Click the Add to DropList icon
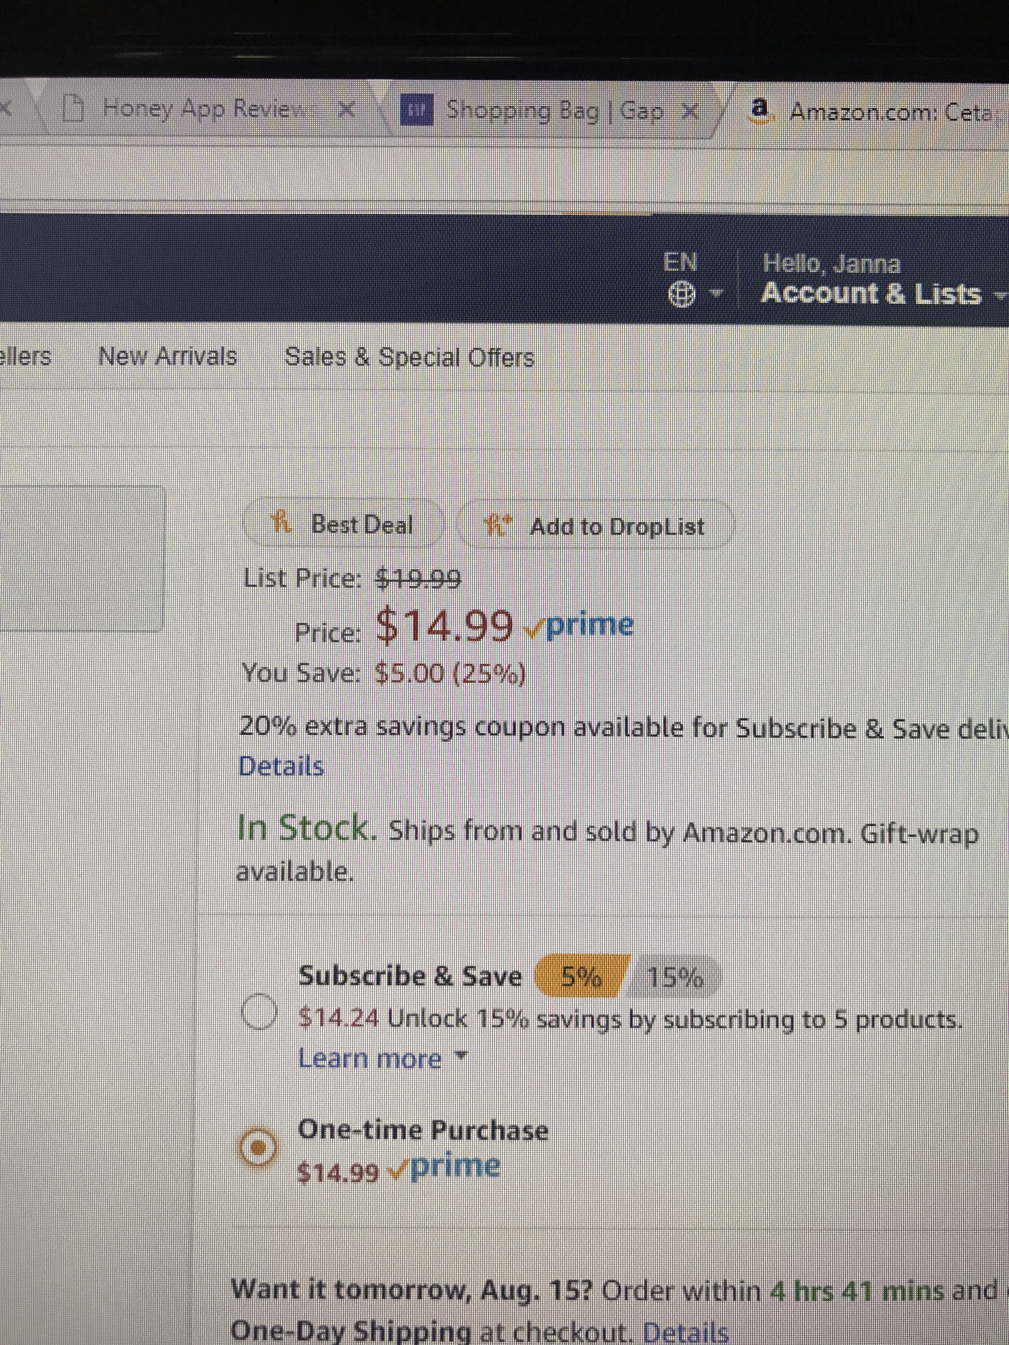 pos(491,525)
